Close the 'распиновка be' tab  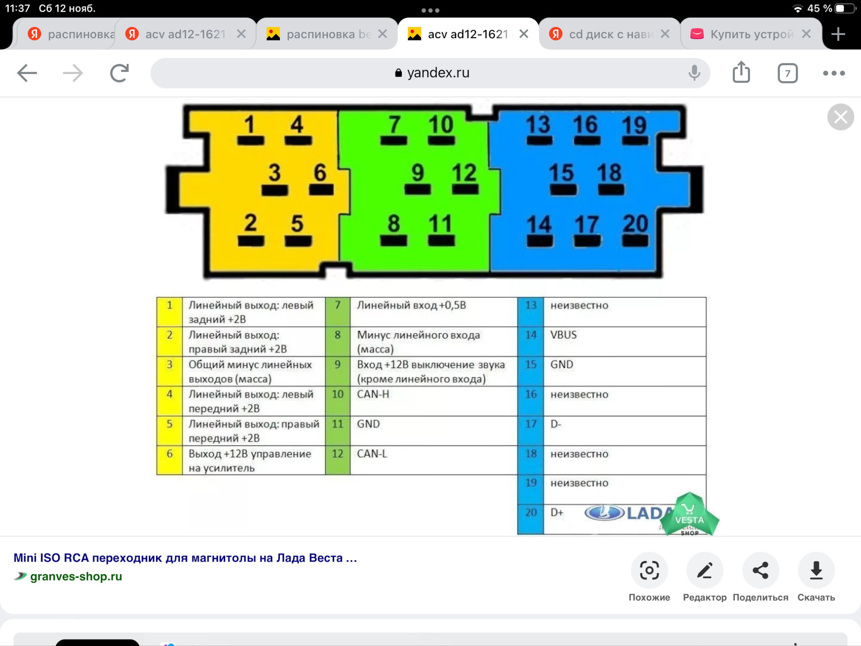click(x=383, y=34)
